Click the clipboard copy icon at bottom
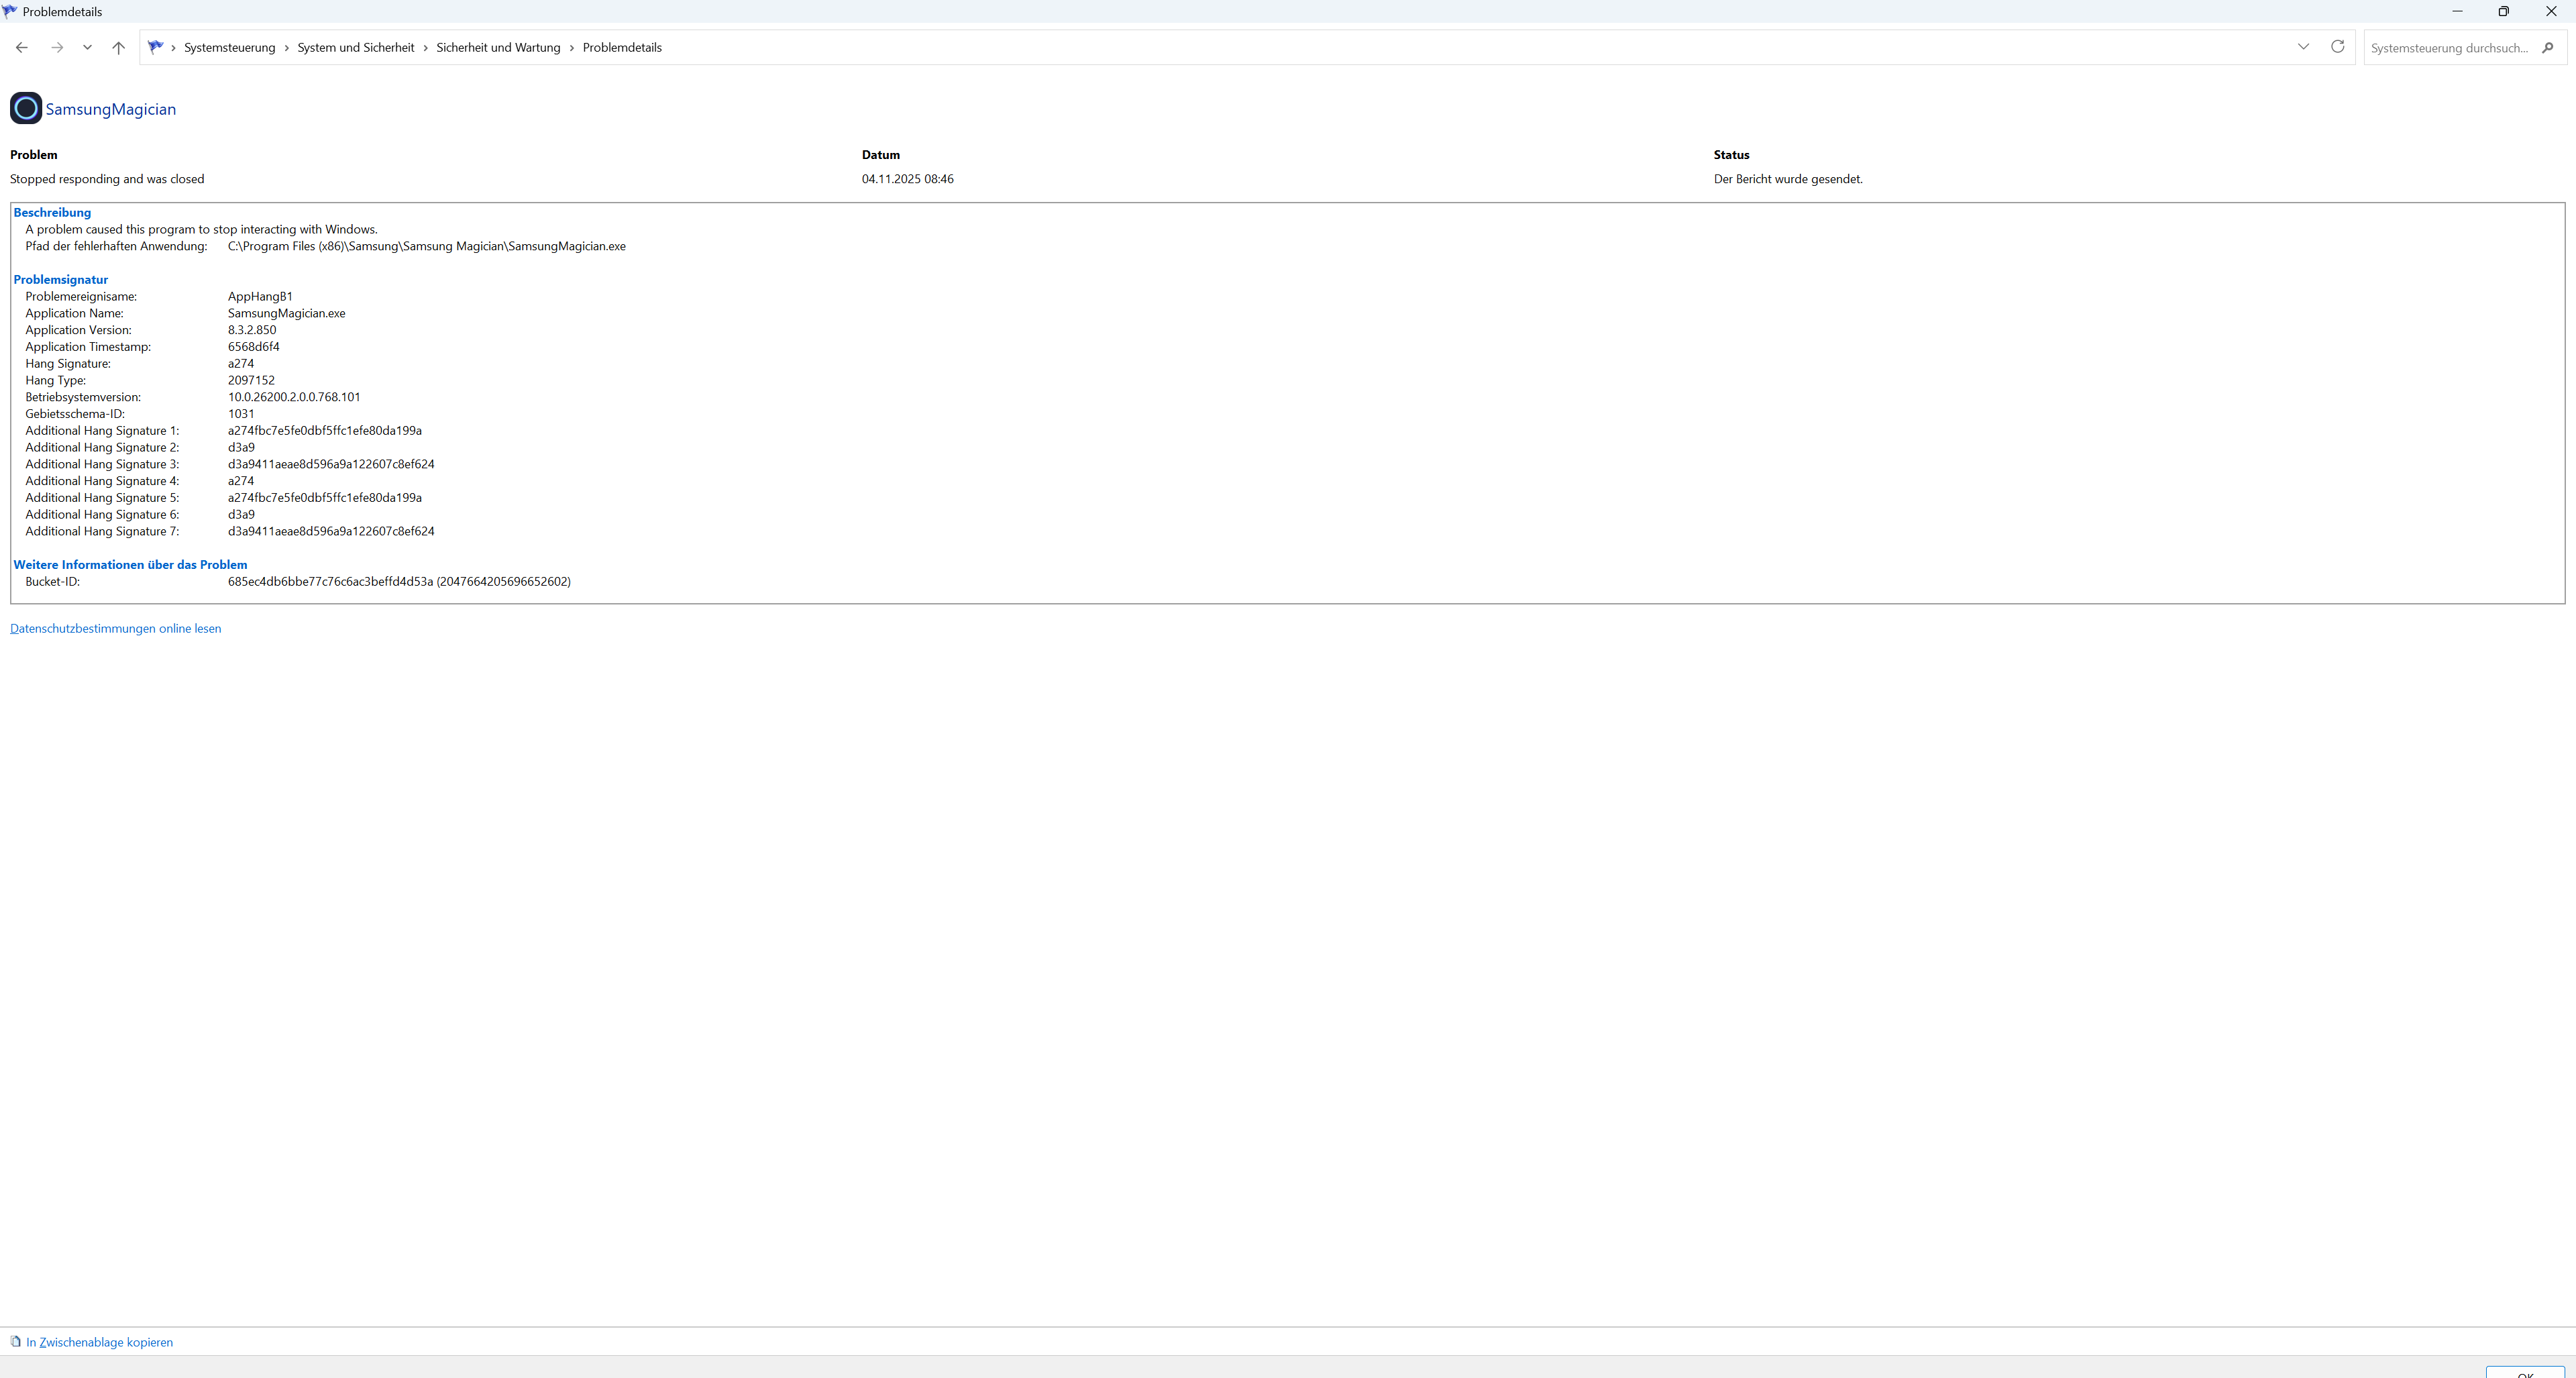Viewport: 2576px width, 1378px height. (x=15, y=1341)
